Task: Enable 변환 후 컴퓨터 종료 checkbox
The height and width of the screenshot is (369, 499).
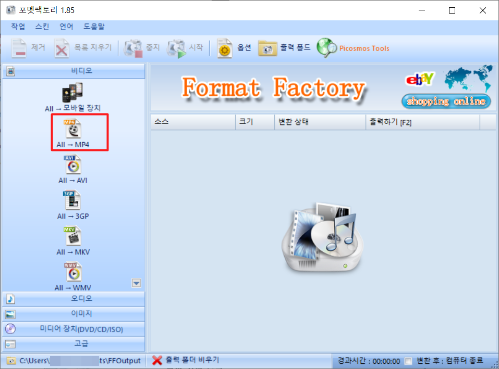Action: point(408,361)
